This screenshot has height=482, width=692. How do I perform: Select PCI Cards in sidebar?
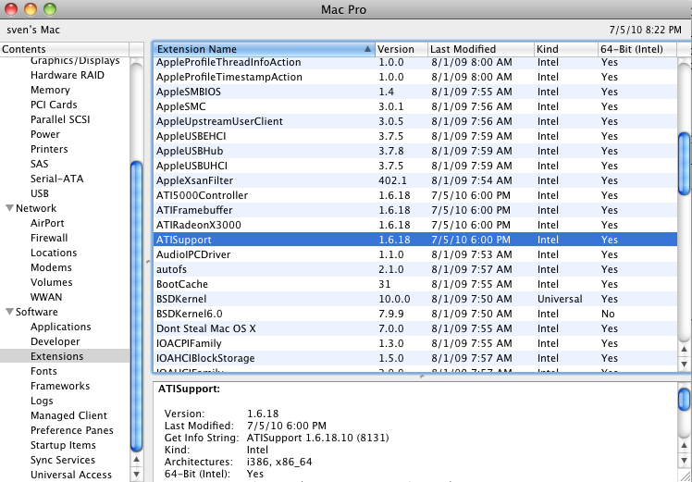coord(54,105)
